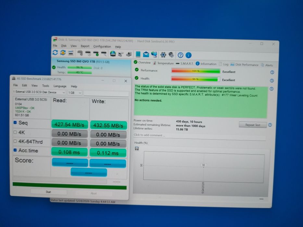The height and width of the screenshot is (227, 303).
Task: Click the globe and monitor network icon
Action: (154, 54)
